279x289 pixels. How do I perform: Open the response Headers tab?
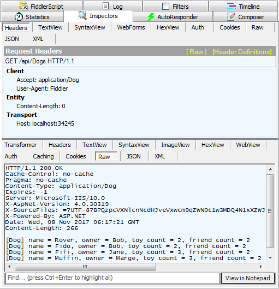pyautogui.click(x=60, y=145)
